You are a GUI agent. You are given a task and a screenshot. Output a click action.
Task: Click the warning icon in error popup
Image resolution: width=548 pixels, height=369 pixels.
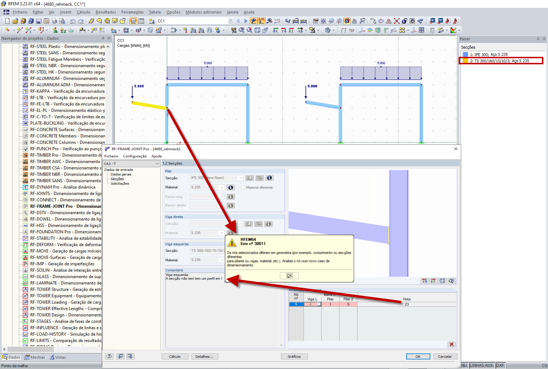232,243
